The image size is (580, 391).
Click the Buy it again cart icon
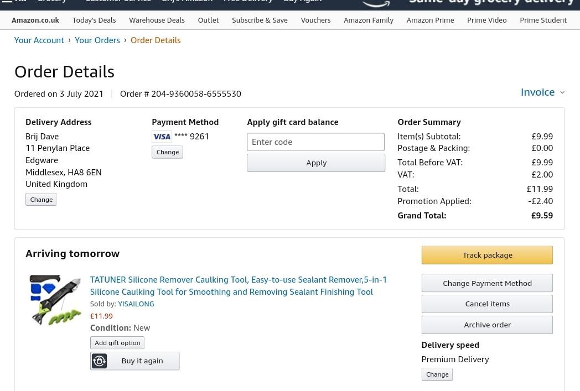click(x=100, y=361)
